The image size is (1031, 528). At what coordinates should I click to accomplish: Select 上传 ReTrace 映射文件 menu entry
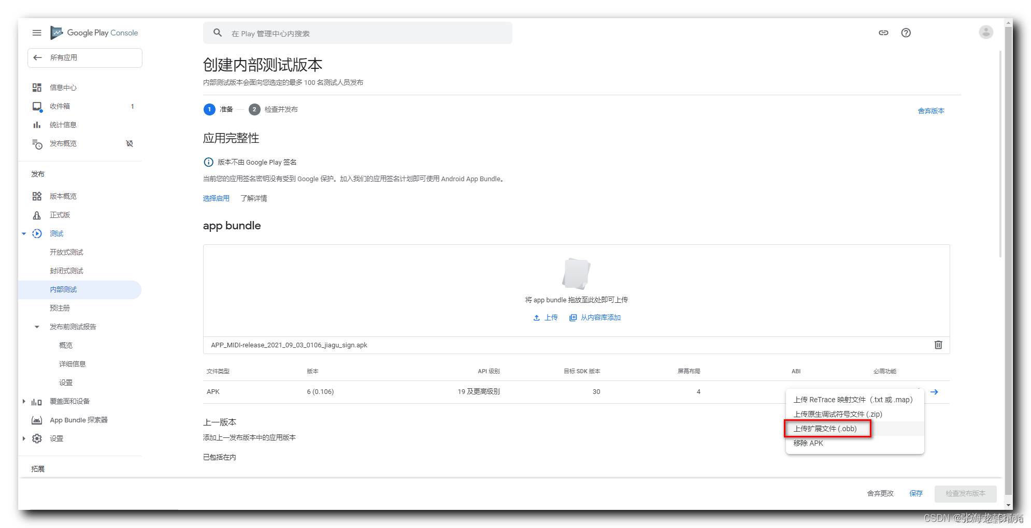(855, 400)
